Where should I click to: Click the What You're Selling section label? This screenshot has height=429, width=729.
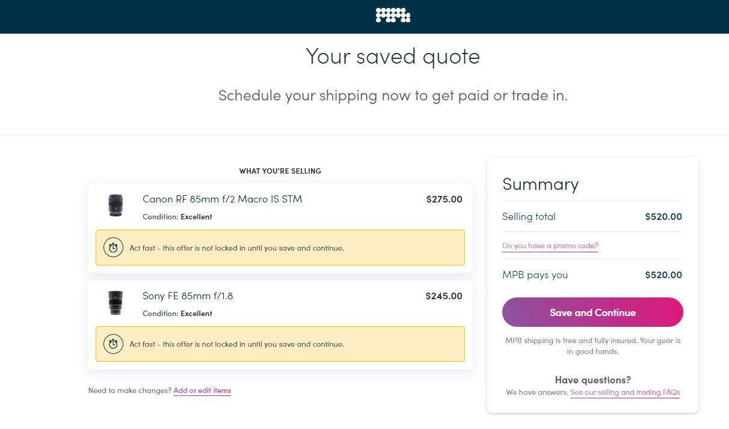280,171
